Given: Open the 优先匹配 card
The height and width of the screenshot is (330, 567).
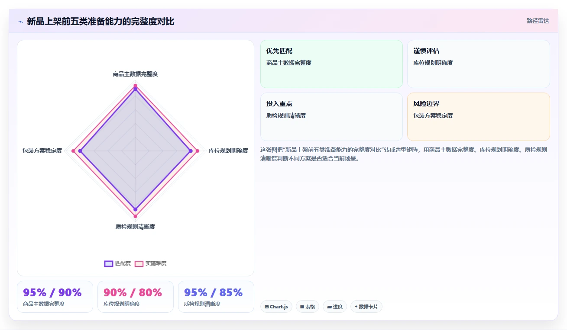Looking at the screenshot, I should 331,64.
